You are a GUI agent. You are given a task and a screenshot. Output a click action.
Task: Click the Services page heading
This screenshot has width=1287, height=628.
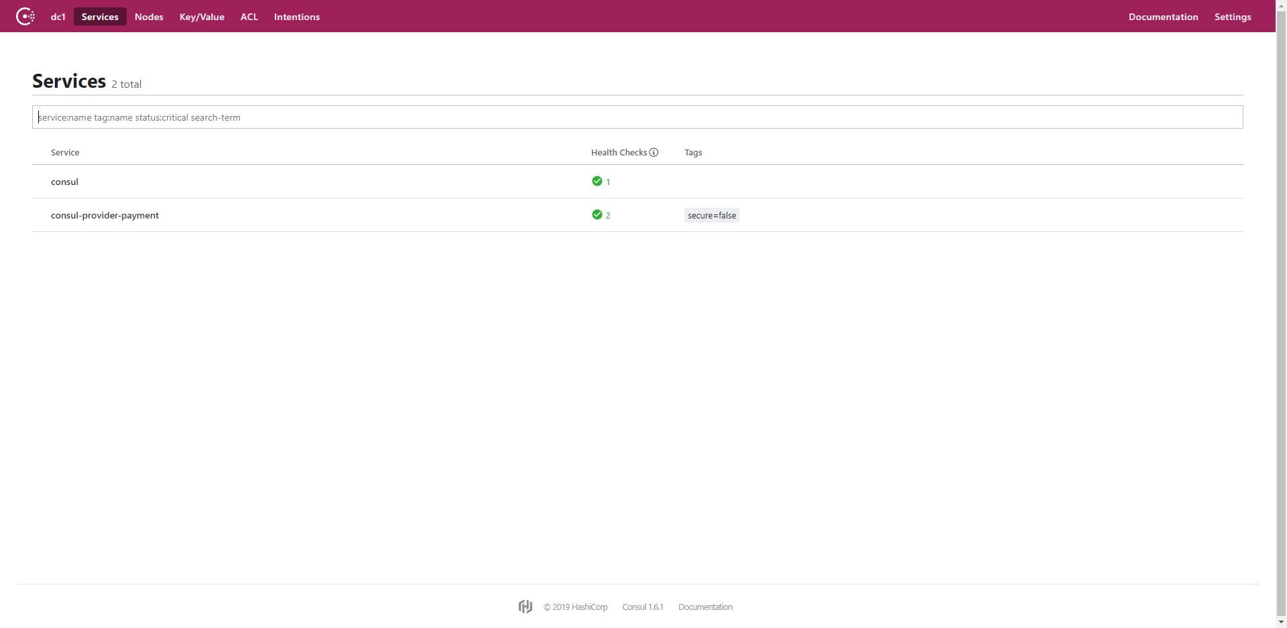69,81
